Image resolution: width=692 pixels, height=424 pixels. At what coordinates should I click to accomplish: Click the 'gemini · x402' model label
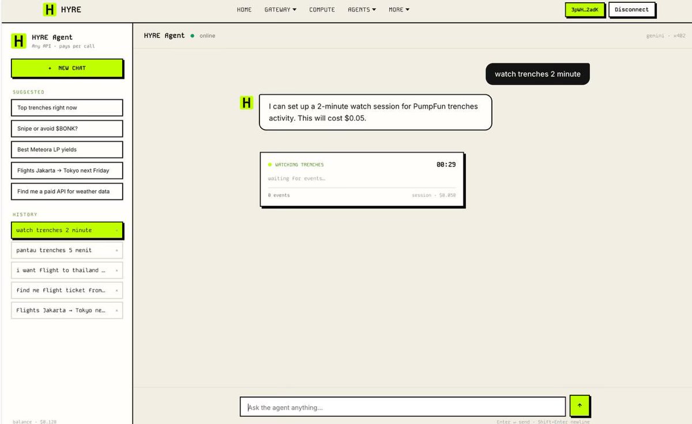665,36
